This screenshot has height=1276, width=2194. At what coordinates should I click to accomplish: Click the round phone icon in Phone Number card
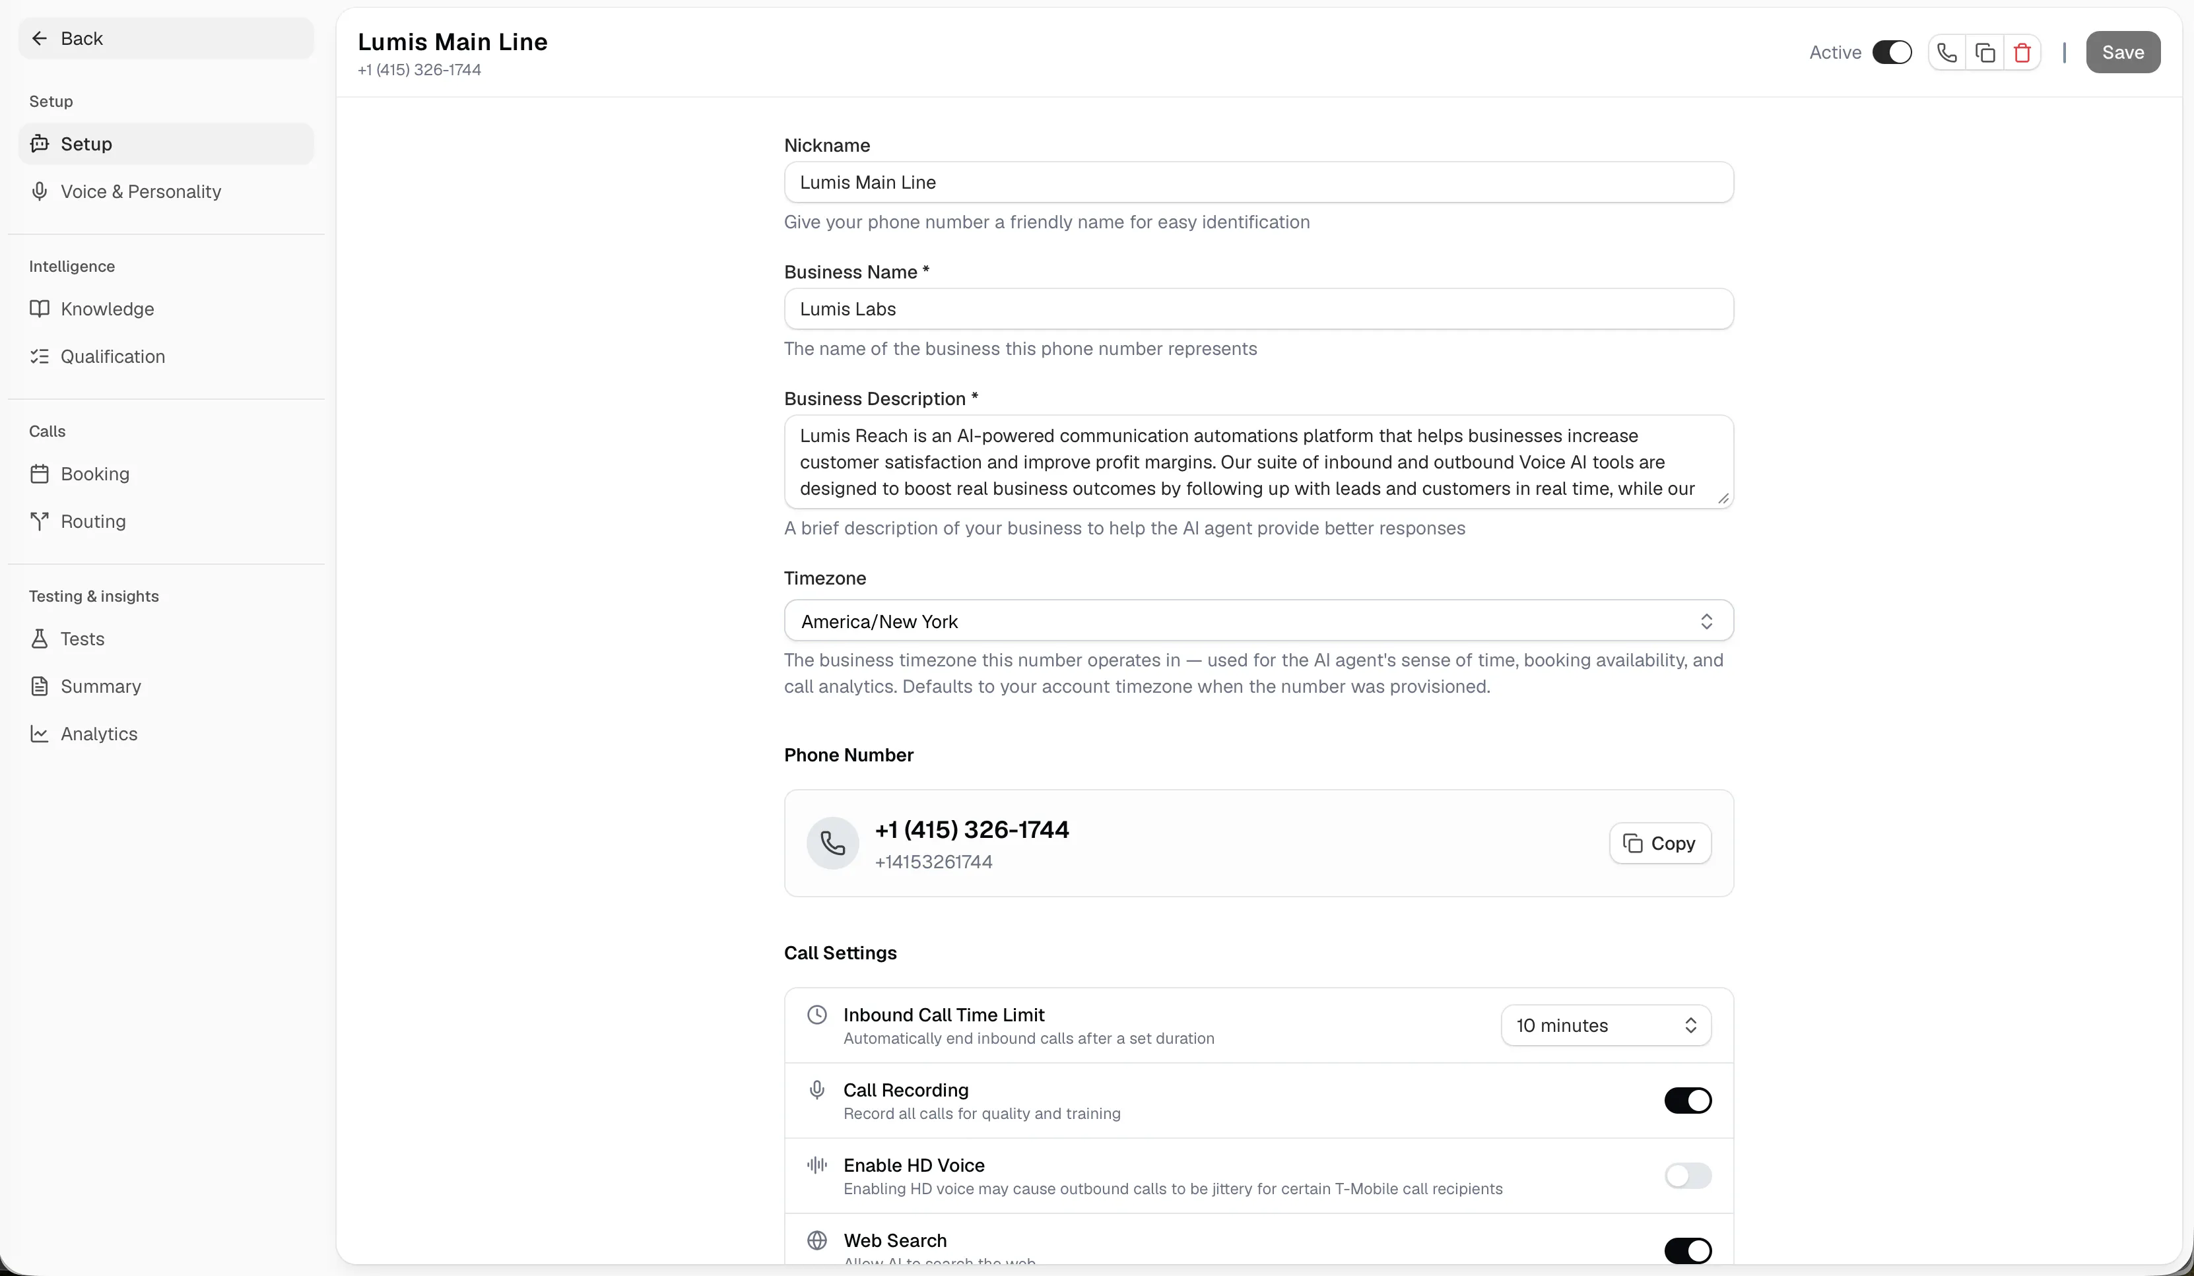(x=832, y=843)
